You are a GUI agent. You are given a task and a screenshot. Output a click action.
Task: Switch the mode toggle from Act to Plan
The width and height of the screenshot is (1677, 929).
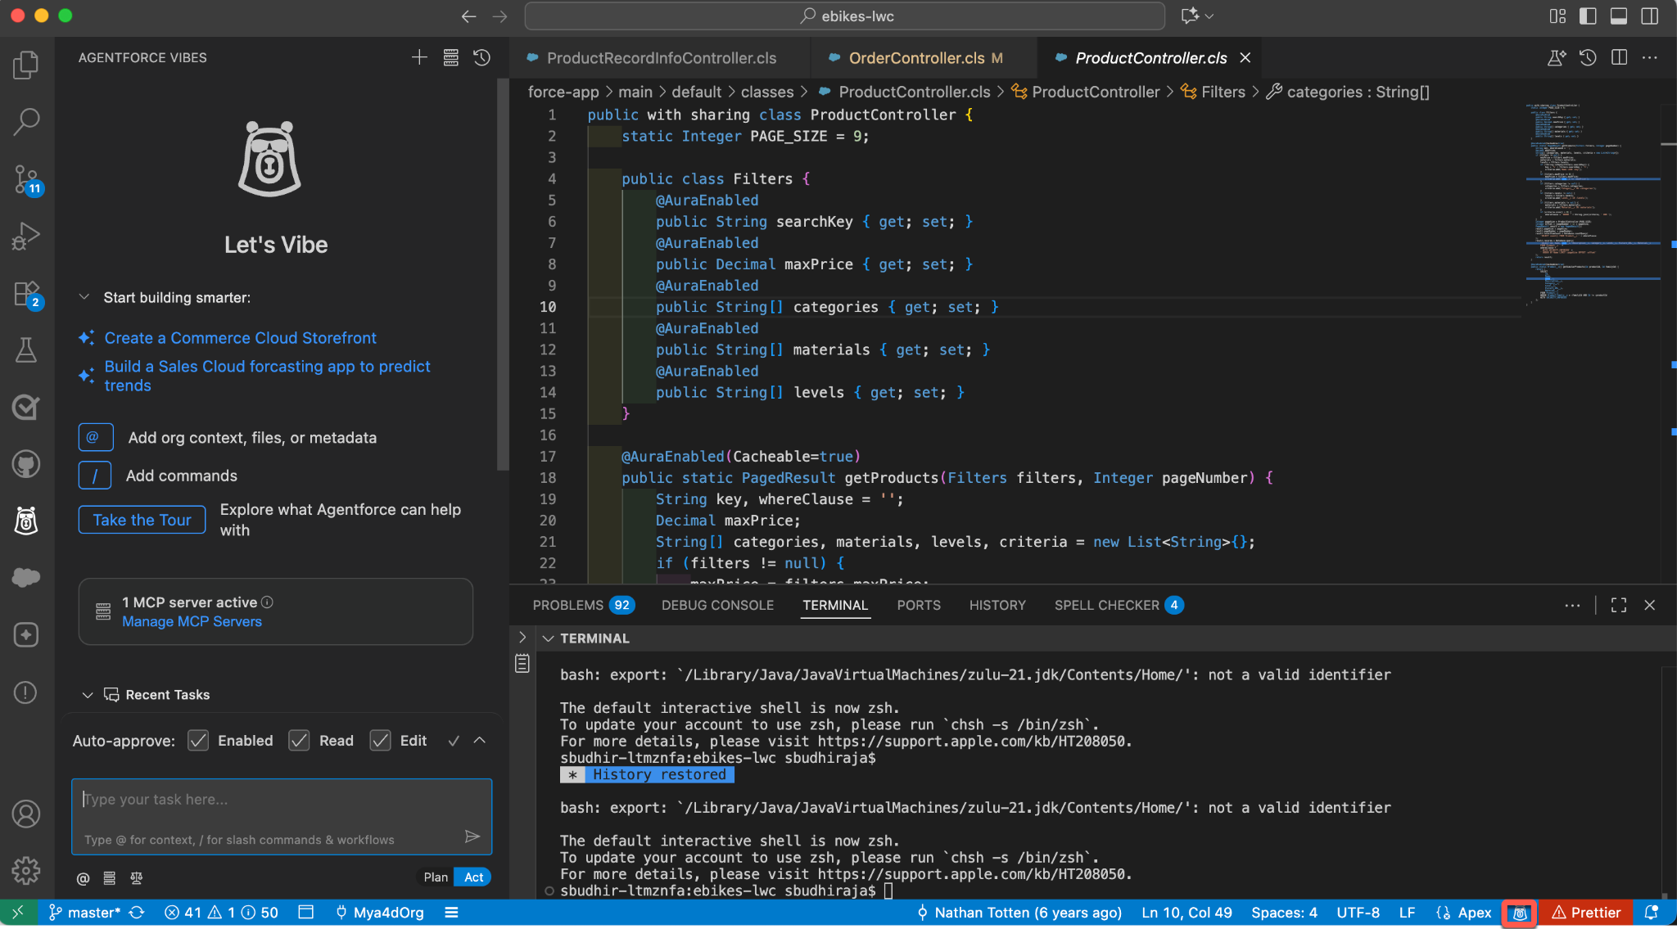[435, 877]
